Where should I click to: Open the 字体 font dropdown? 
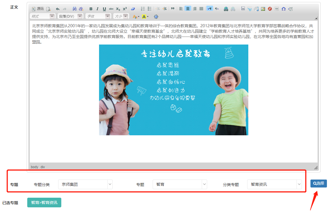pyautogui.click(x=98, y=16)
